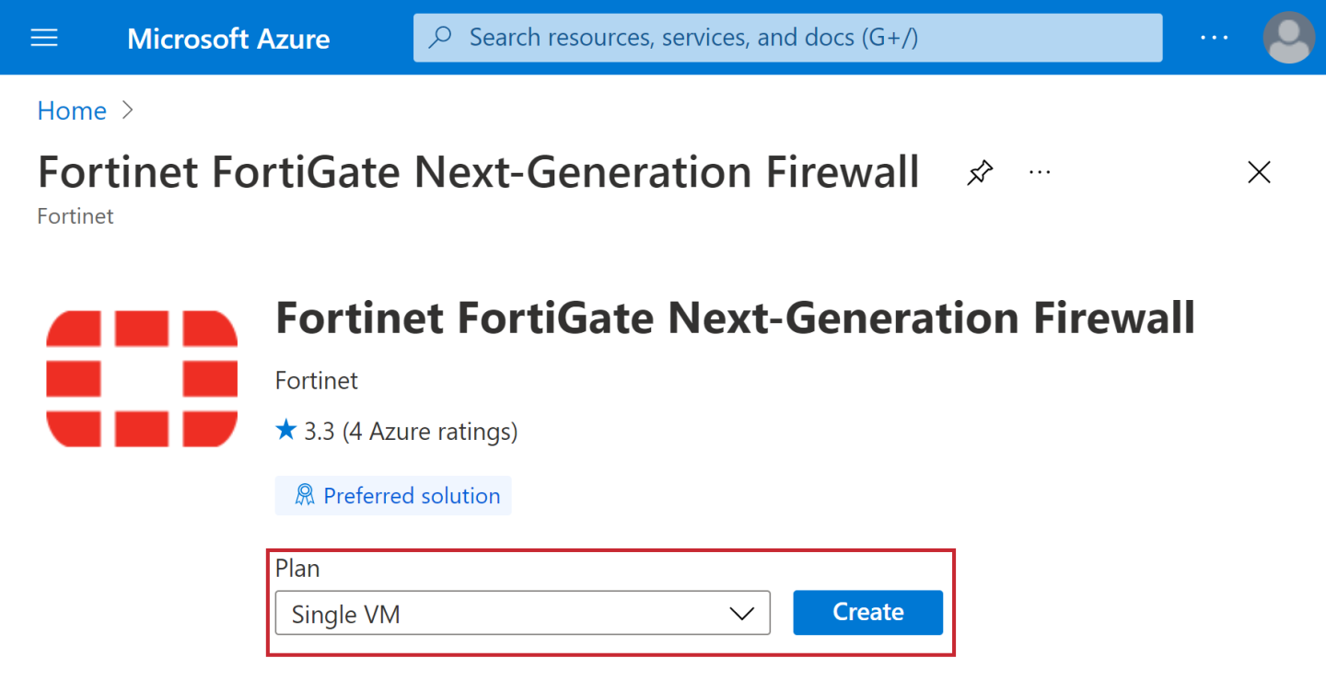Open the Plan dropdown showing Single VM
Screen dimensions: 1326x692
[x=522, y=613]
